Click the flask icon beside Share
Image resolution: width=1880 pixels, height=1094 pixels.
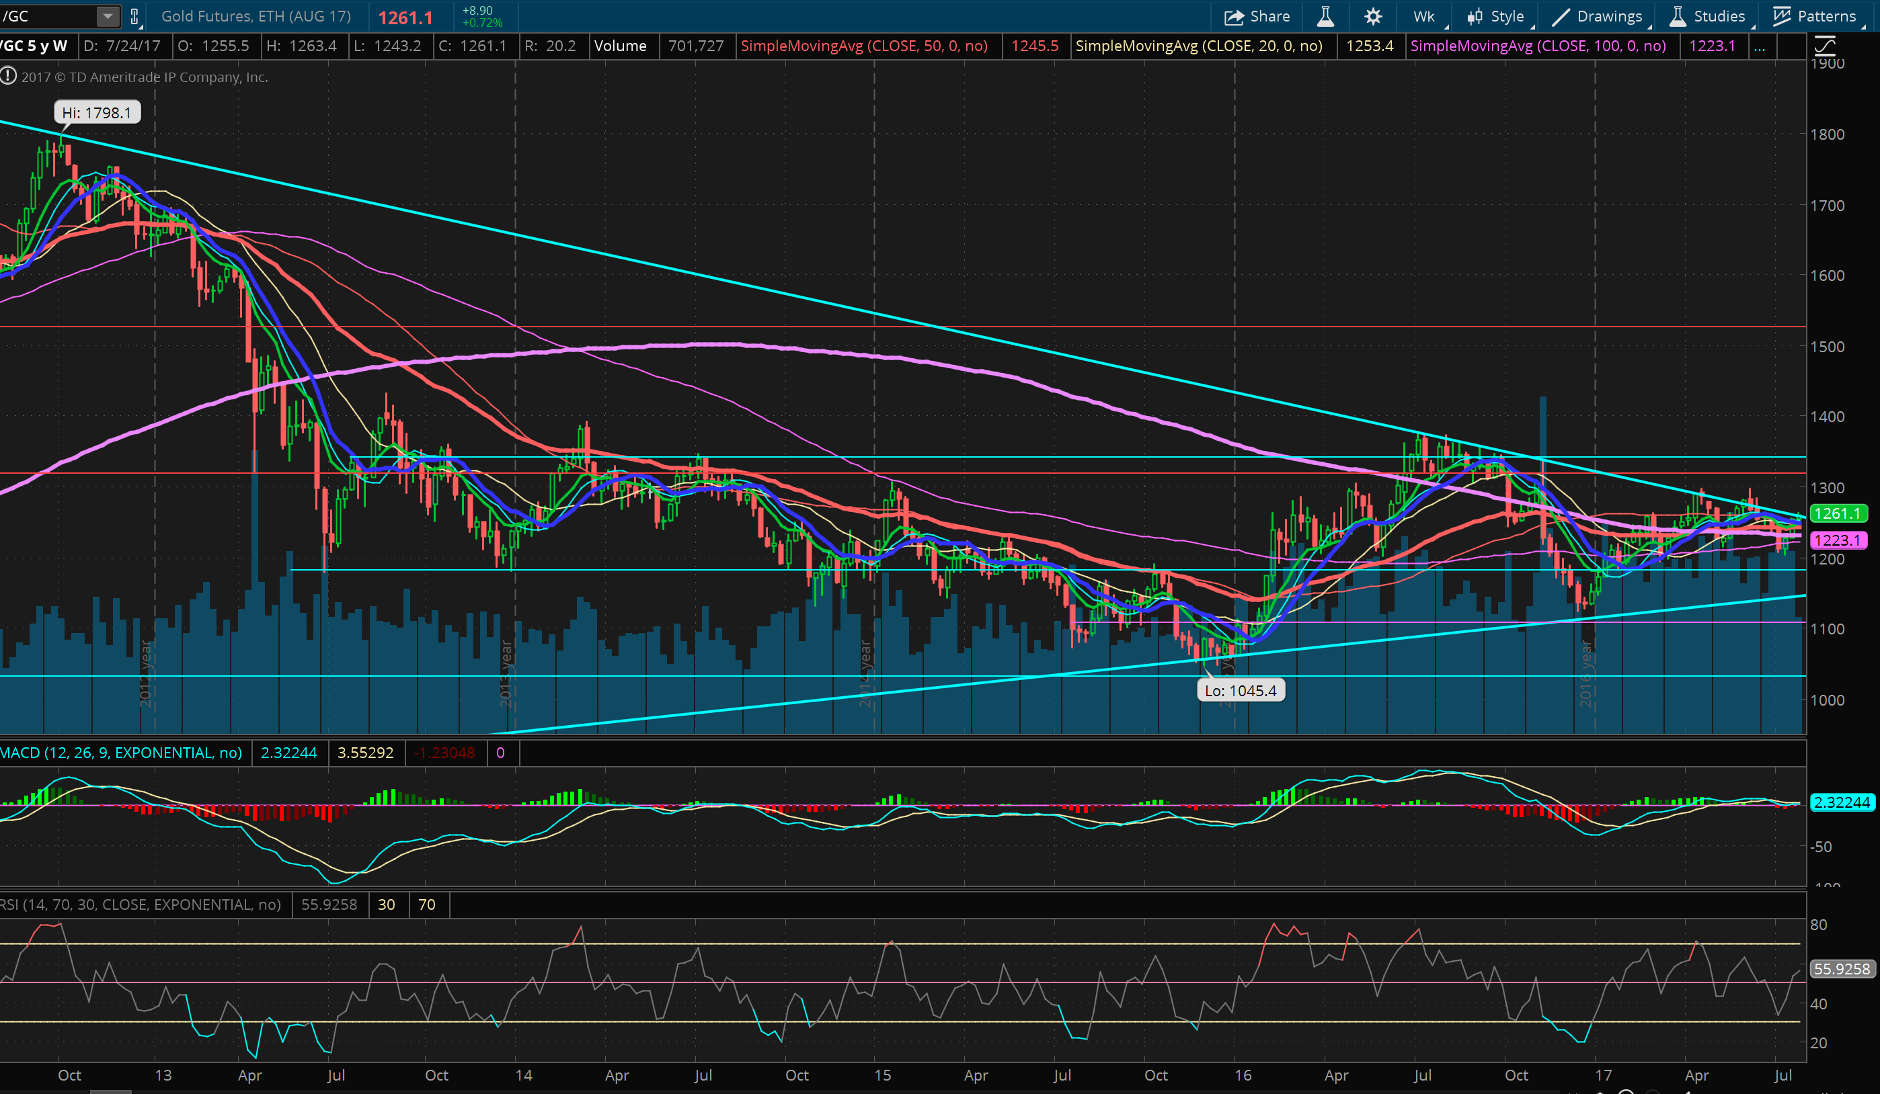[x=1326, y=16]
